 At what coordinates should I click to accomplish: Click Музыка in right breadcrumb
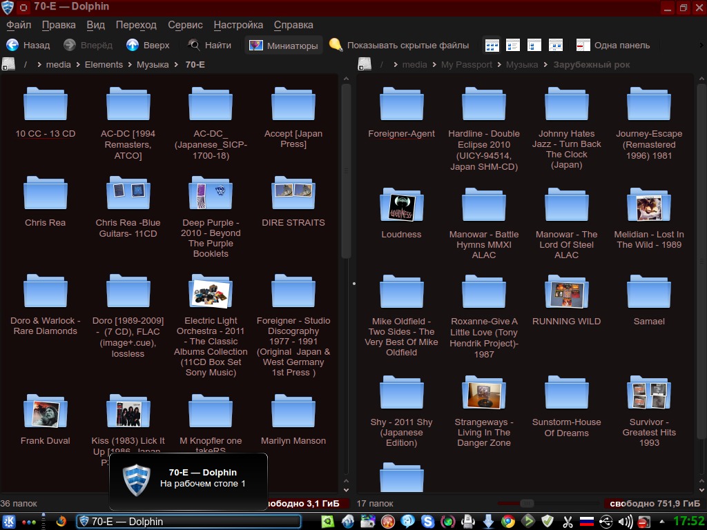[x=522, y=64]
